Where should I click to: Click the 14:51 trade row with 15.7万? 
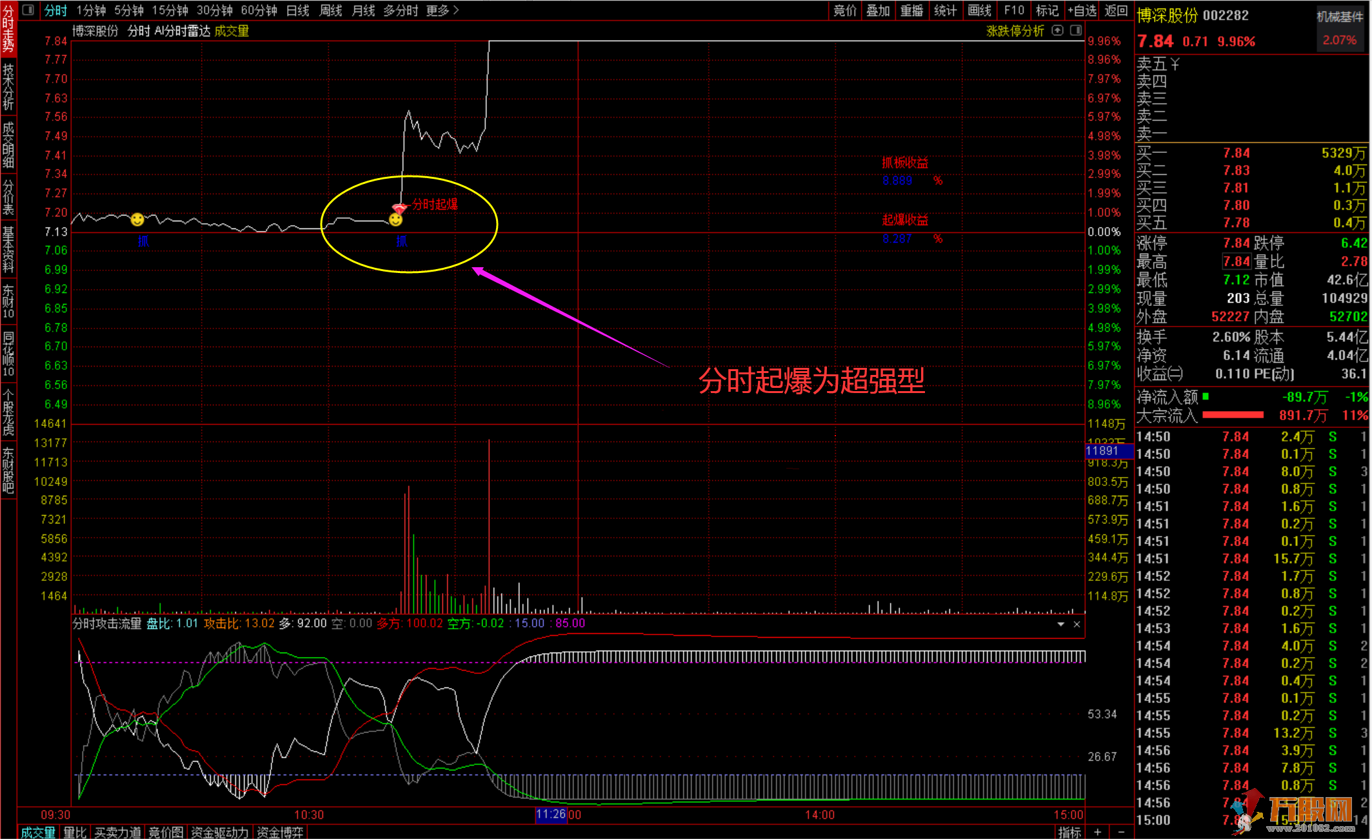point(1251,559)
